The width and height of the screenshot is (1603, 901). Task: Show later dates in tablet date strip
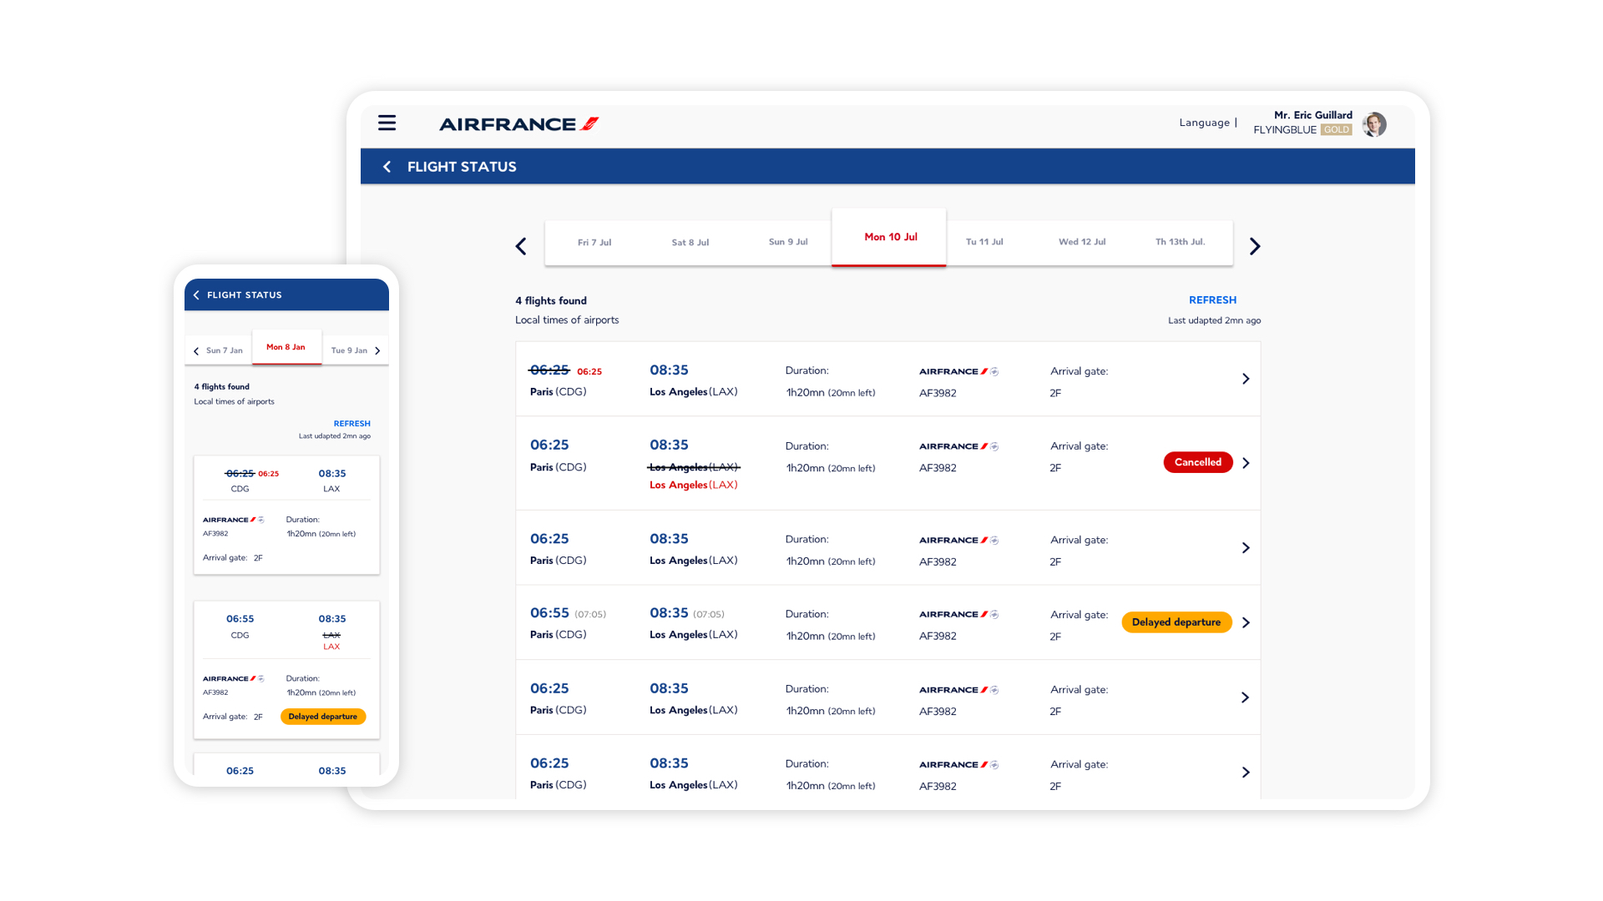pos(1254,246)
